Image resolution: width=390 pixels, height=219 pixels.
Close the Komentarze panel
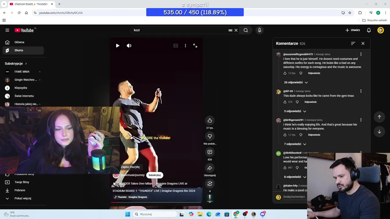pos(363,43)
